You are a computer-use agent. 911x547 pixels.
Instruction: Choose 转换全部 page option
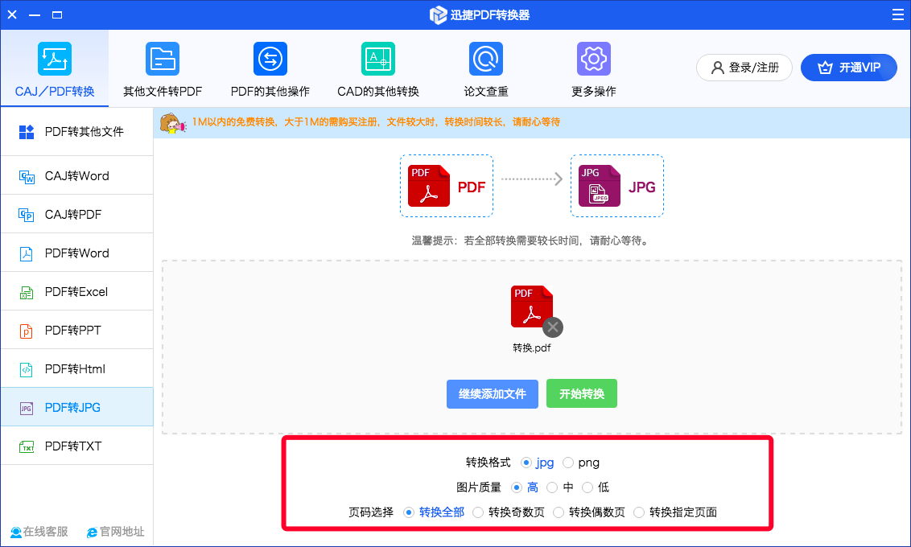(409, 512)
